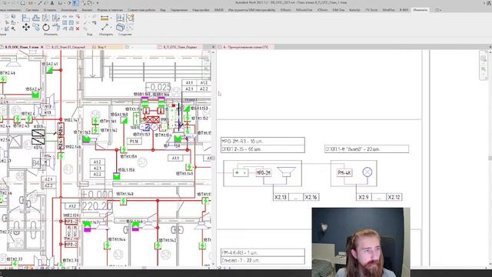Click the red X Delete icon
The width and height of the screenshot is (492, 277).
pyautogui.click(x=78, y=28)
